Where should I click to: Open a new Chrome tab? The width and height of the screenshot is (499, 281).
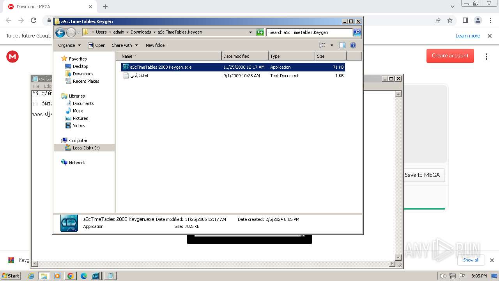pyautogui.click(x=105, y=7)
